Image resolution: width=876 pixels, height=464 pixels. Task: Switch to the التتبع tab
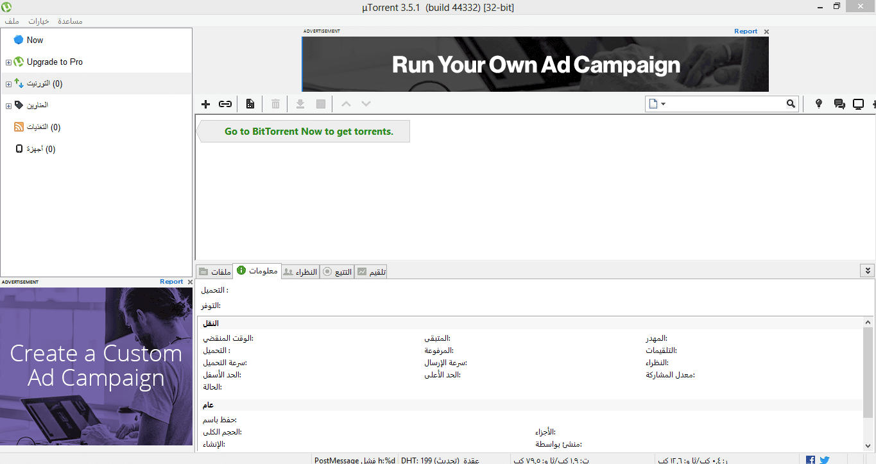pyautogui.click(x=337, y=271)
